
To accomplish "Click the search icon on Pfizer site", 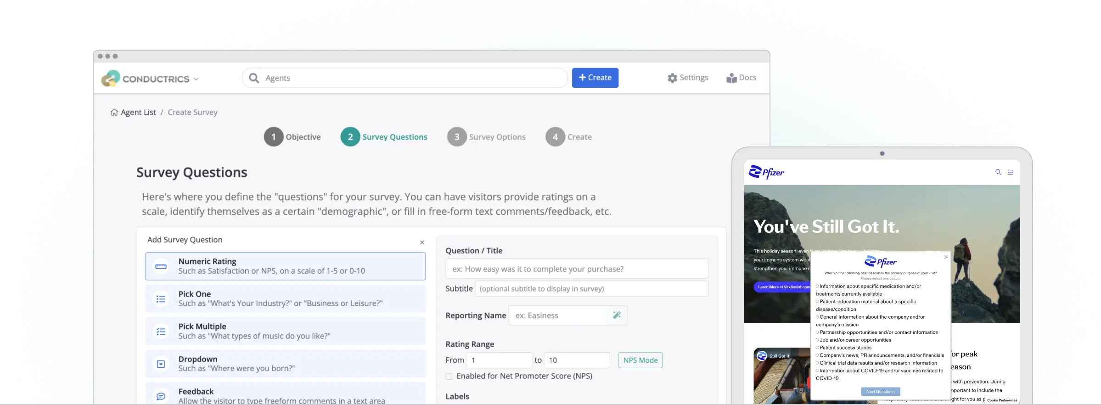I will [x=998, y=172].
